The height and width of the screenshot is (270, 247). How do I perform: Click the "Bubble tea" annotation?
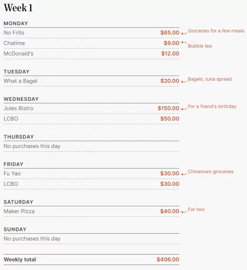200,46
